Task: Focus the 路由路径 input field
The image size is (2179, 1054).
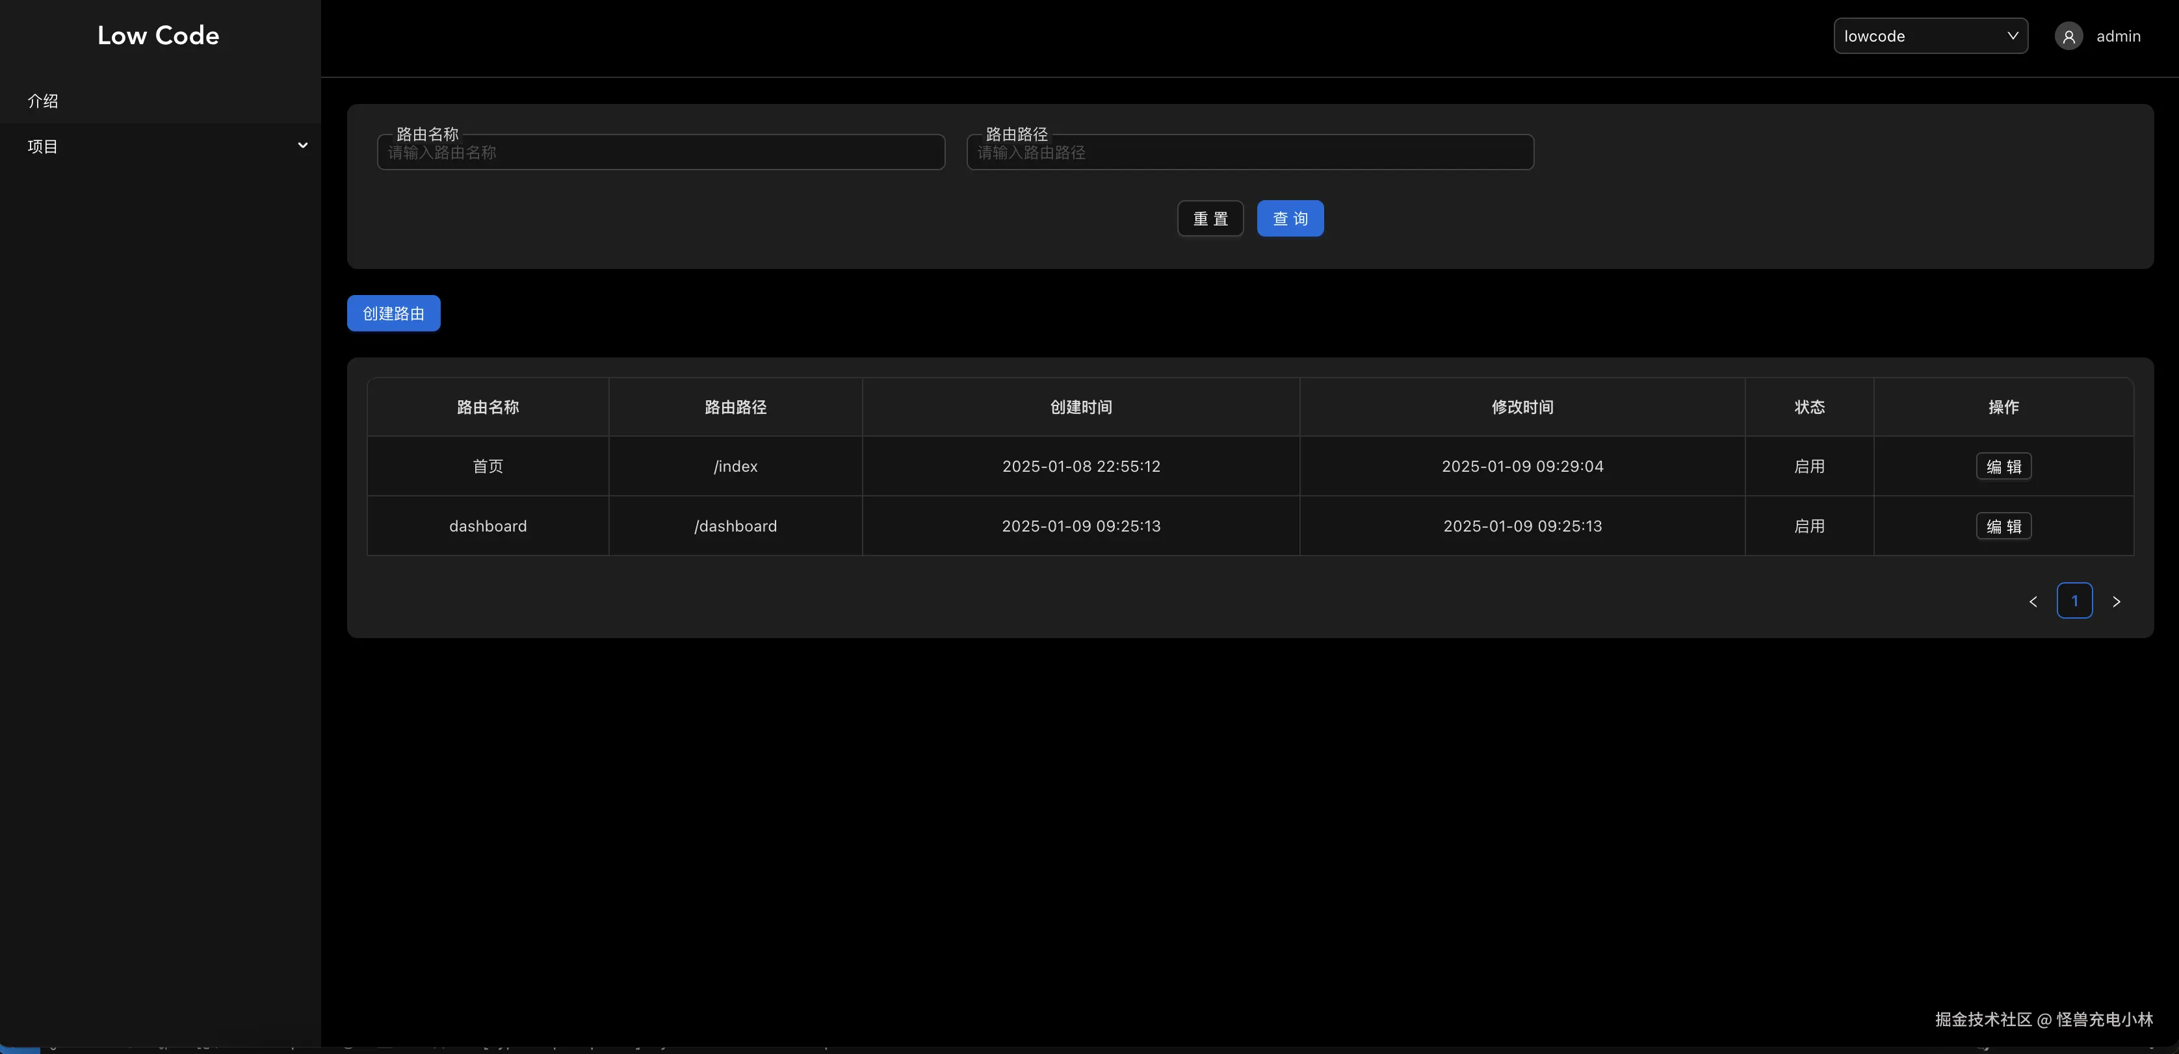Action: pyautogui.click(x=1249, y=153)
